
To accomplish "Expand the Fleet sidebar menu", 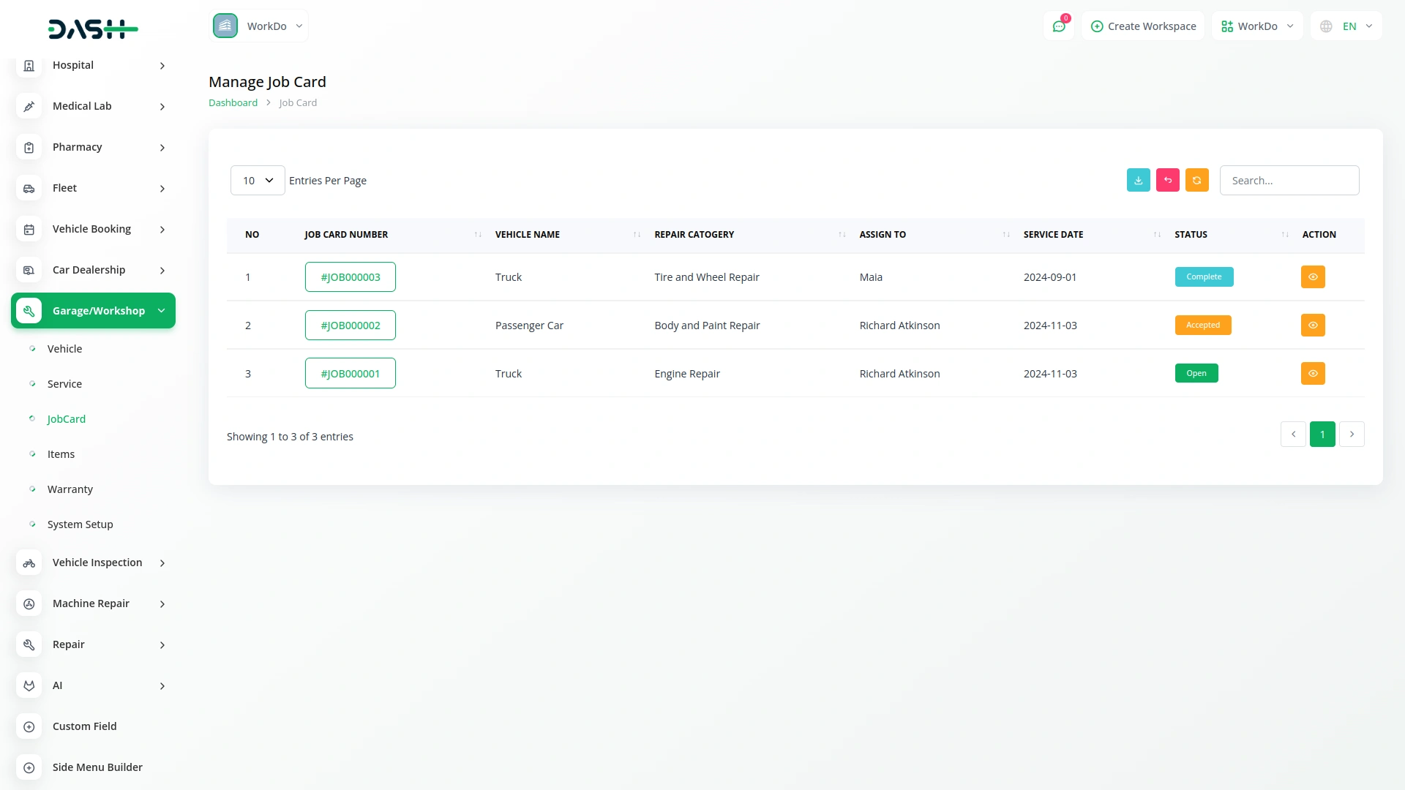I will pos(94,188).
